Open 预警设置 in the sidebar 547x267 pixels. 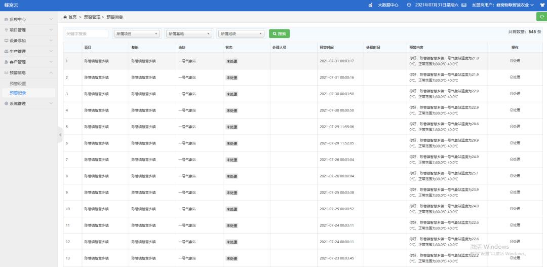tap(18, 83)
